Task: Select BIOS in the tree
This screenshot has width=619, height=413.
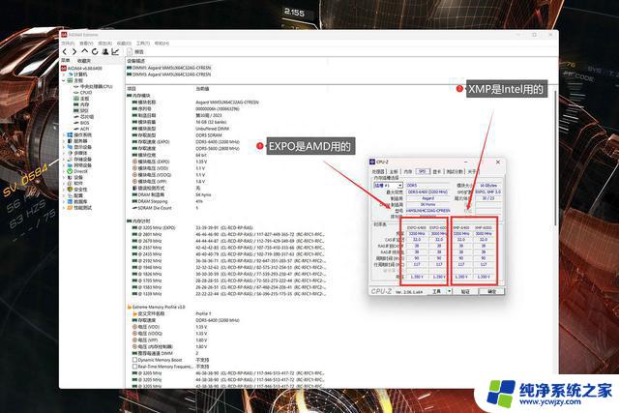Action: tap(81, 123)
